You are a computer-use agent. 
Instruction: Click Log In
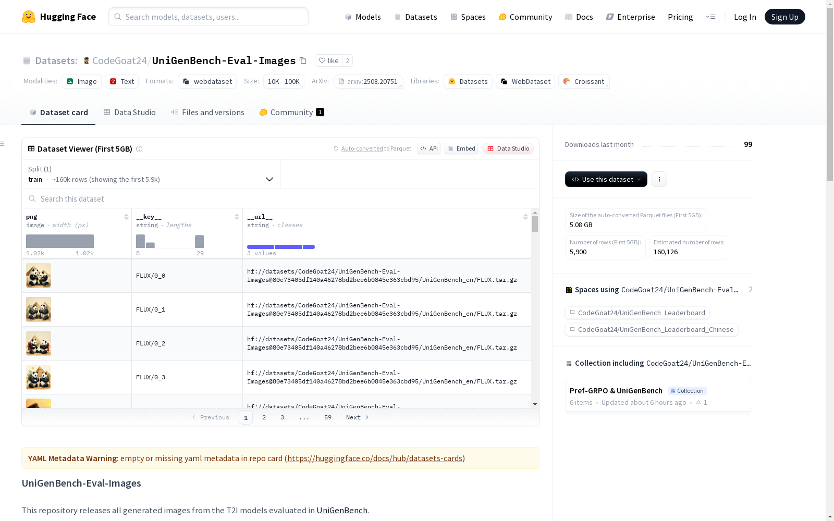(745, 17)
